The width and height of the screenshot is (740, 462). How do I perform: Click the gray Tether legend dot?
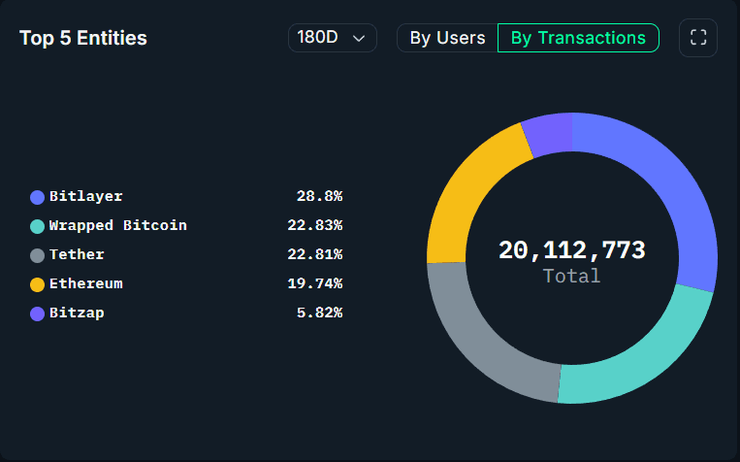click(38, 255)
